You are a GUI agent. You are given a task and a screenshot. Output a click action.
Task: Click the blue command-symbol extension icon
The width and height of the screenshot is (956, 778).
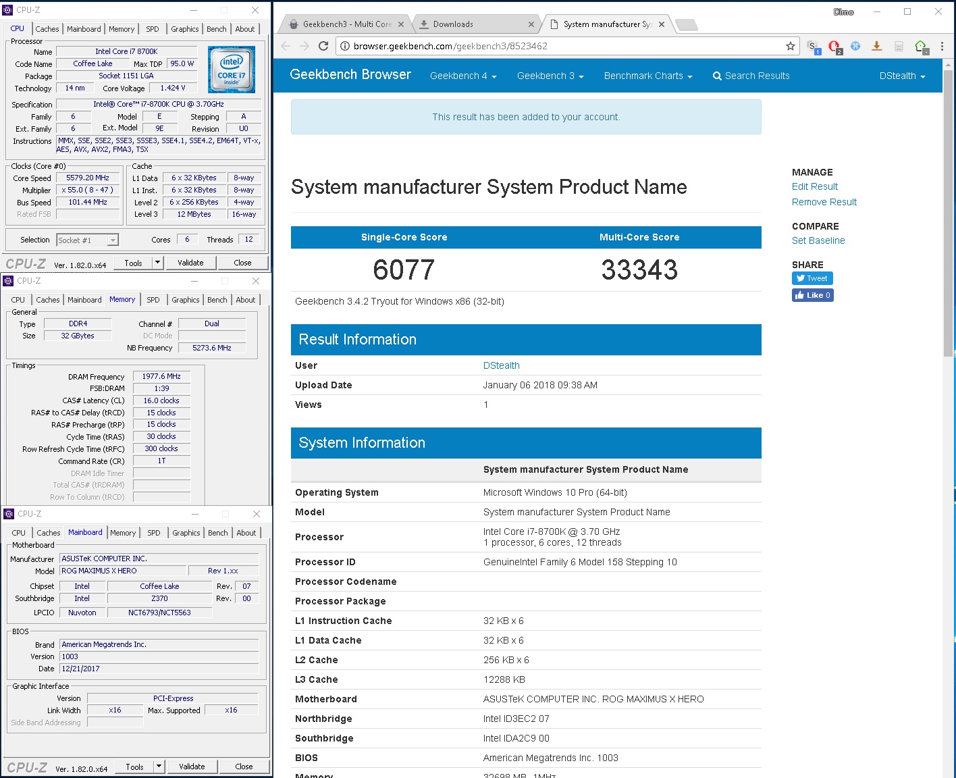[x=855, y=46]
